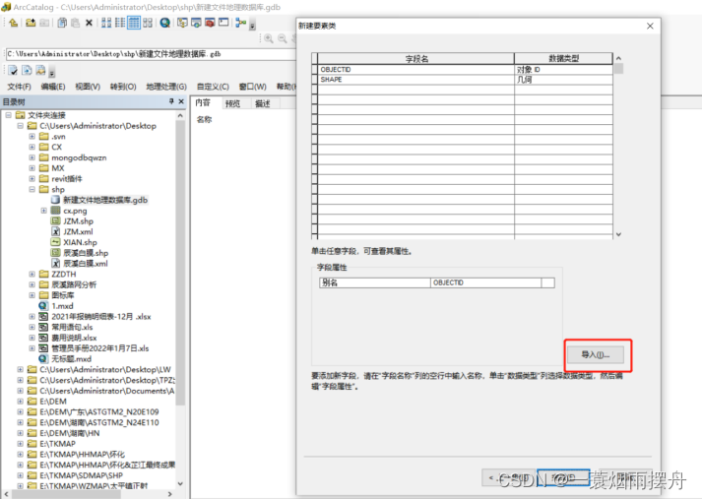Open the 视图(V) menu

(x=88, y=87)
